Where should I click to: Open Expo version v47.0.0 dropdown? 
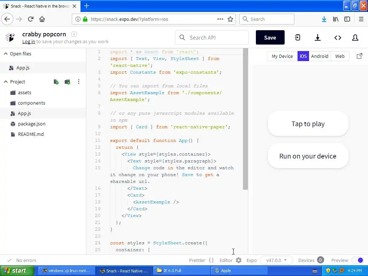(276, 260)
